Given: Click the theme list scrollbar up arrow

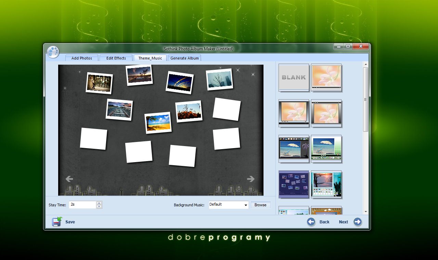Looking at the screenshot, I should 366,64.
